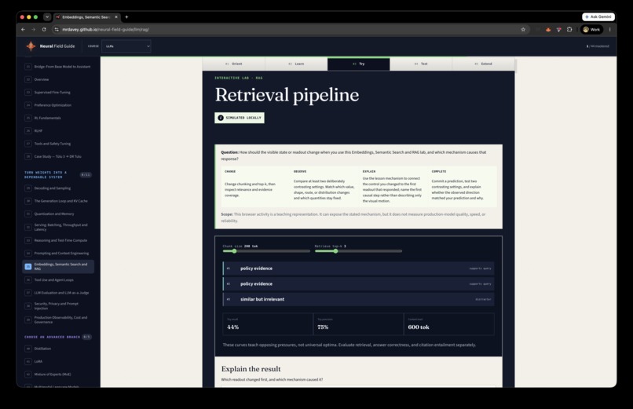Viewport: 633px width, 409px height.
Task: Adjust the Chunk size slider
Action: 266,251
